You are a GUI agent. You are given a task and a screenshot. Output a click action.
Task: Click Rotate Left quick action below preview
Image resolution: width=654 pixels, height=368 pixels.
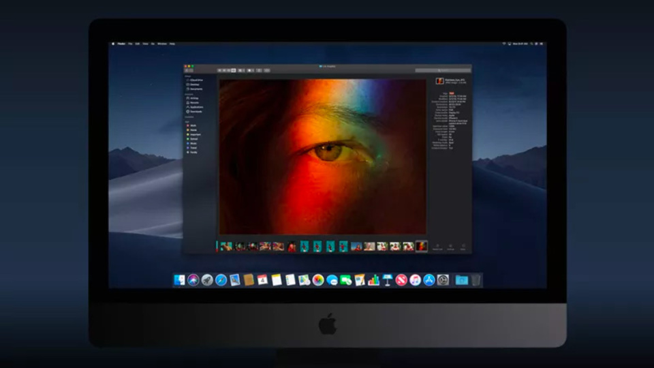[x=437, y=247]
